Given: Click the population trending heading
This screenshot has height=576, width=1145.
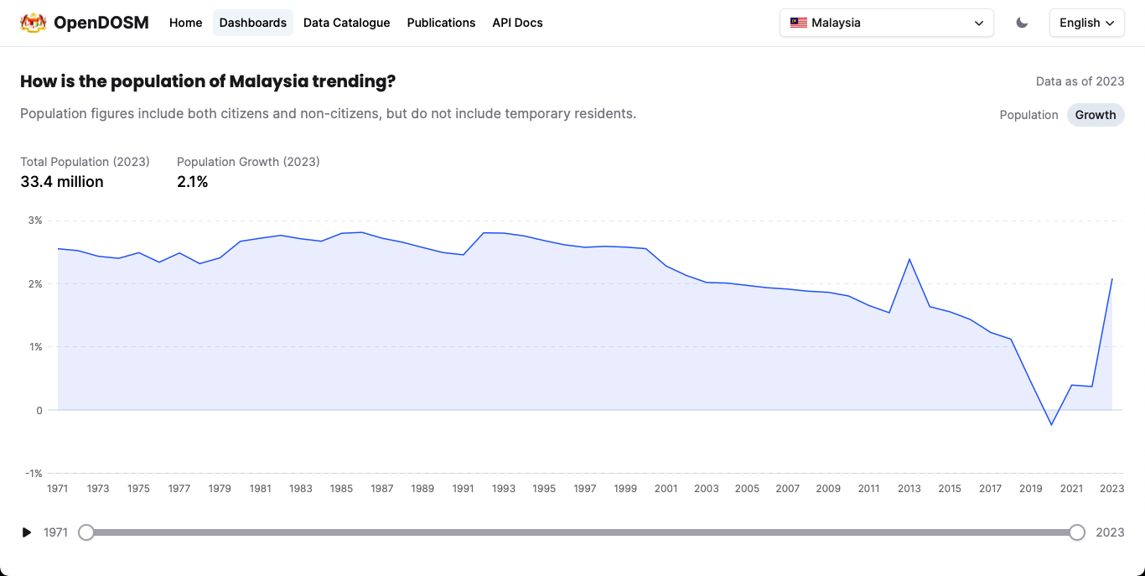Looking at the screenshot, I should click(x=208, y=81).
